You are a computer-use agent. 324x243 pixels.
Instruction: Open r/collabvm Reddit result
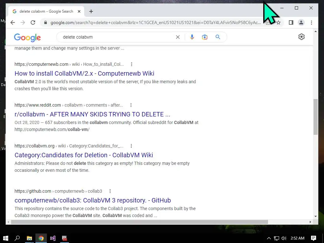point(92,114)
